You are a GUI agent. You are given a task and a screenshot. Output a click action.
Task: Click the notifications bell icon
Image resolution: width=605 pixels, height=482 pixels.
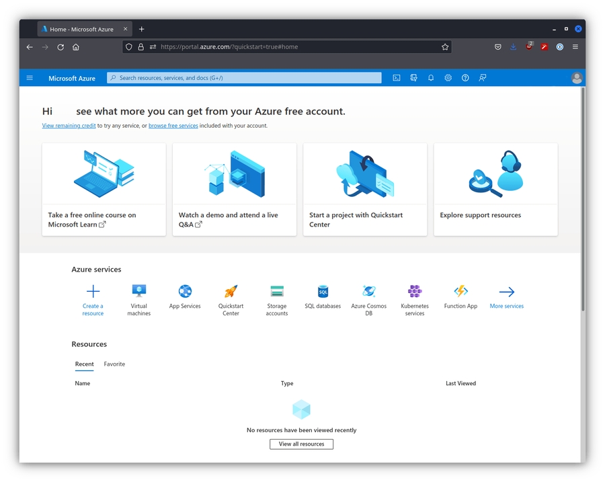[431, 78]
